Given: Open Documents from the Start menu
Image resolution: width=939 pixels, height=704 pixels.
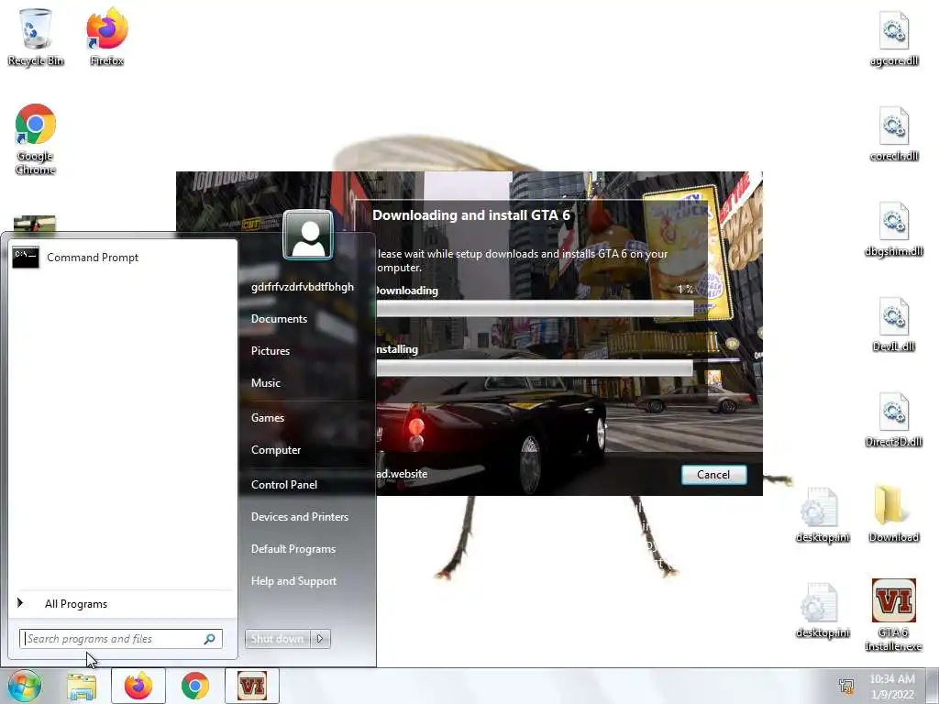Looking at the screenshot, I should coord(279,319).
